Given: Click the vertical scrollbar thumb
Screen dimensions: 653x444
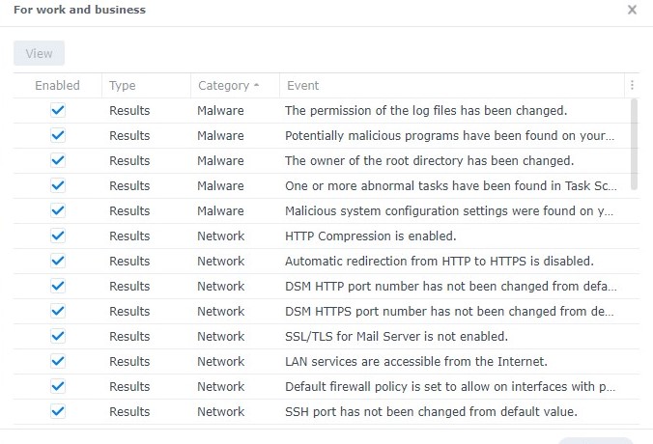Looking at the screenshot, I should 635,144.
